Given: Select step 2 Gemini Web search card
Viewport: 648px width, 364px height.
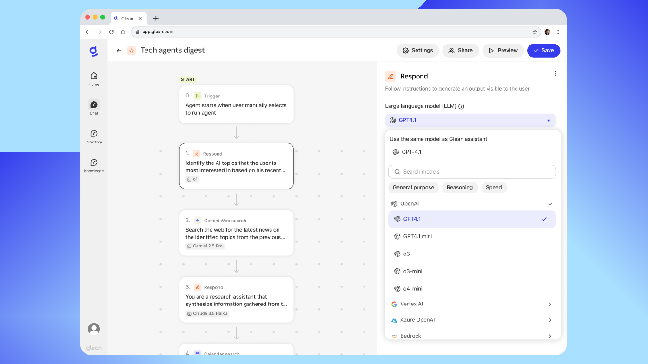Looking at the screenshot, I should coord(236,233).
